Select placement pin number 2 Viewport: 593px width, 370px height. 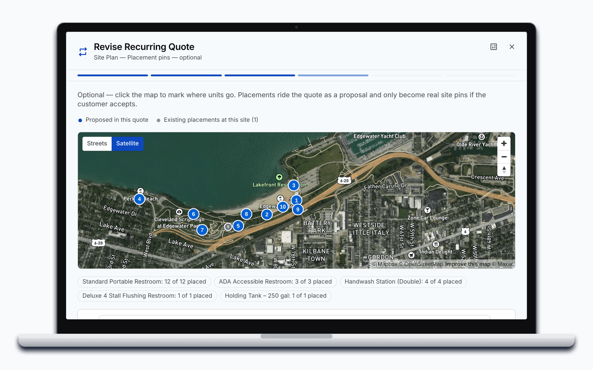[x=267, y=214]
